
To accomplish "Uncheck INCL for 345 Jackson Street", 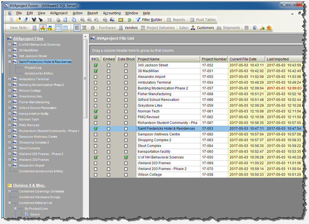I will click(x=96, y=66).
